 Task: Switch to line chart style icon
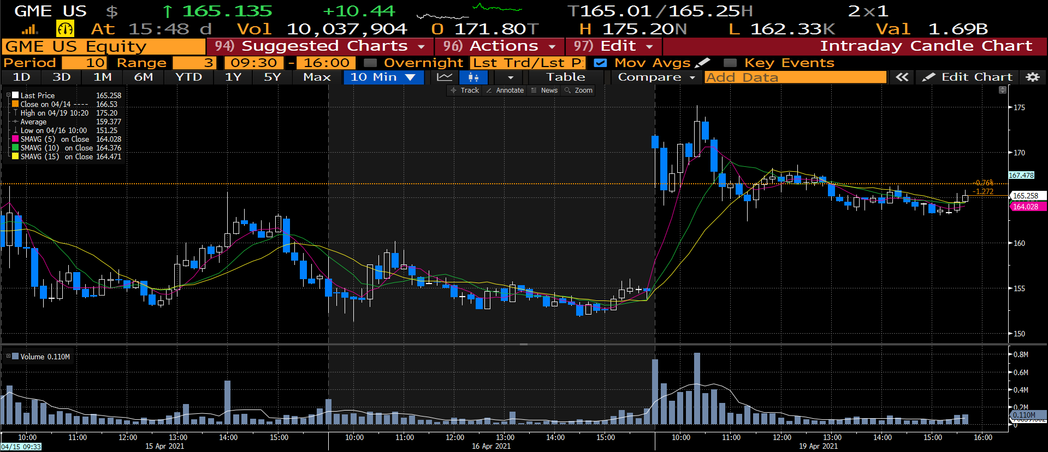tap(445, 77)
